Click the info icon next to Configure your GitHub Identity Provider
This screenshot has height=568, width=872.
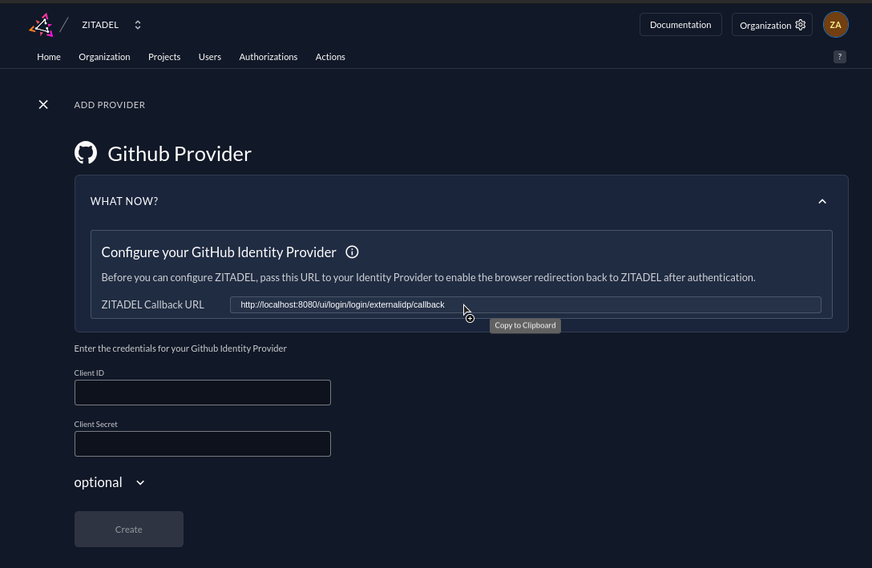pos(352,252)
